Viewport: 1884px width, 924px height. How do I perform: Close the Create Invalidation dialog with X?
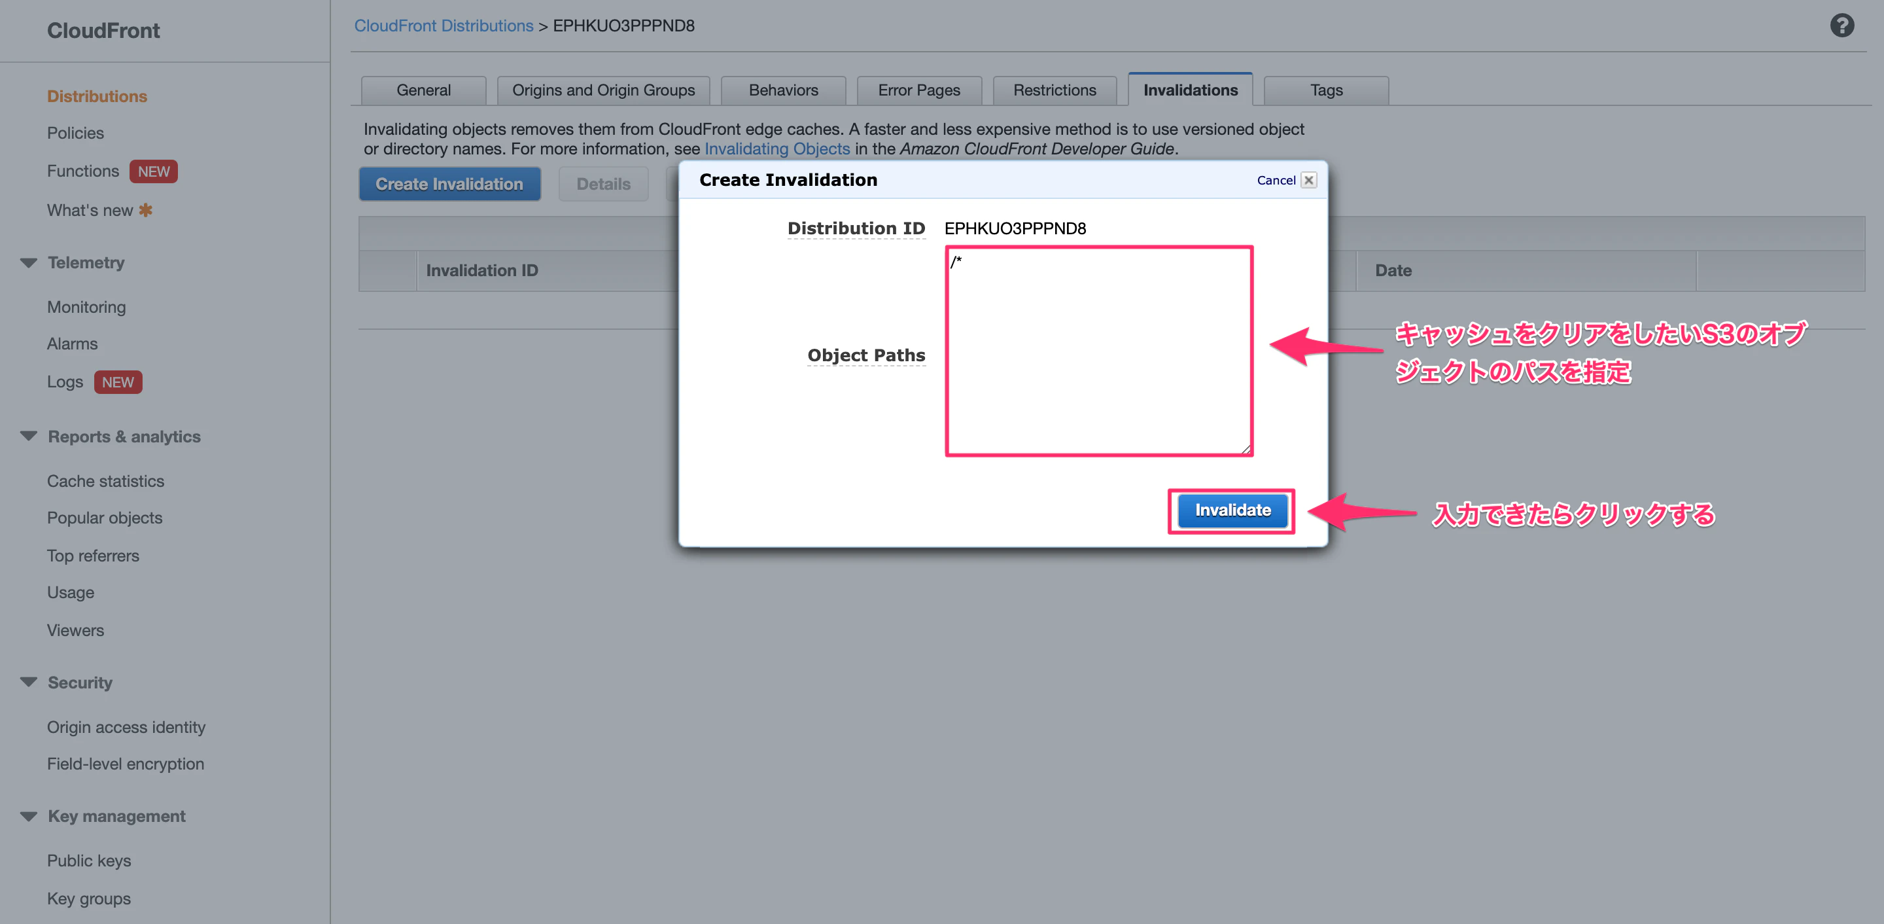point(1308,180)
